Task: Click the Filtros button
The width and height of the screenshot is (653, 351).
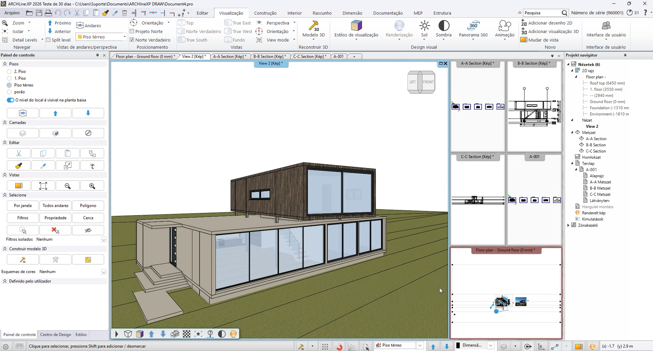Action: pyautogui.click(x=23, y=218)
